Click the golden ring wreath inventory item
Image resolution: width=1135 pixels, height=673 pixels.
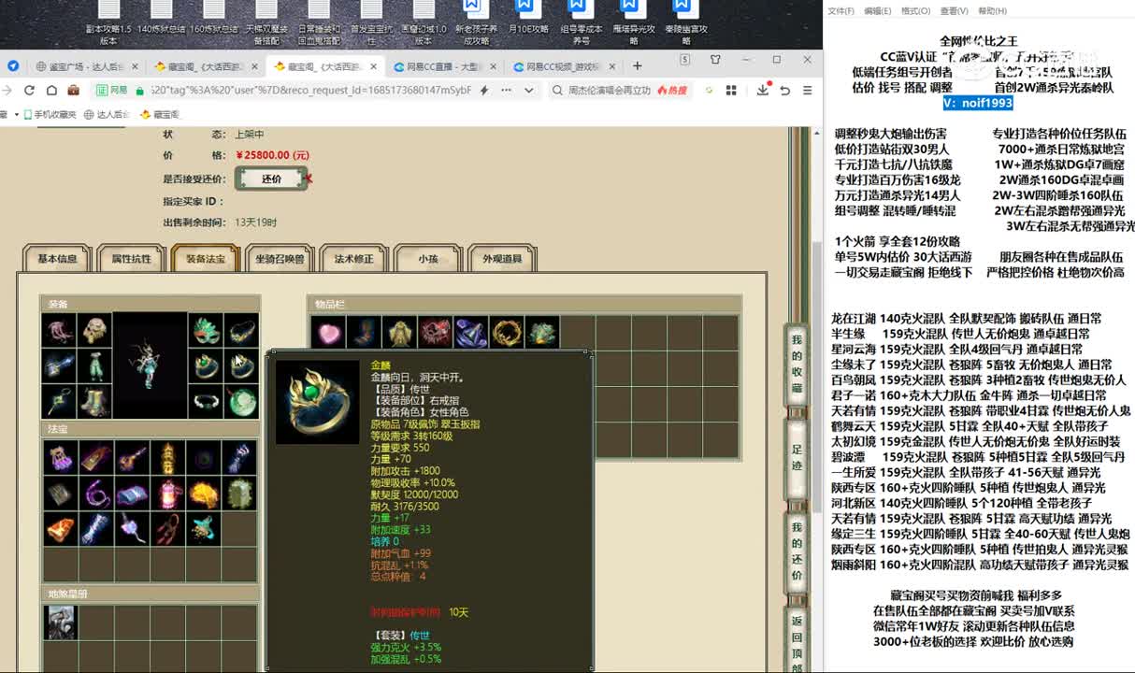507,333
